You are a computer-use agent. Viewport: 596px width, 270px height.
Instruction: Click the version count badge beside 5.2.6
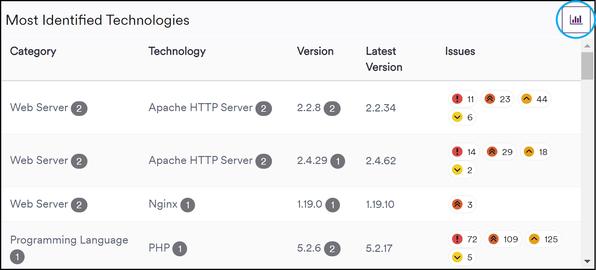click(x=333, y=248)
